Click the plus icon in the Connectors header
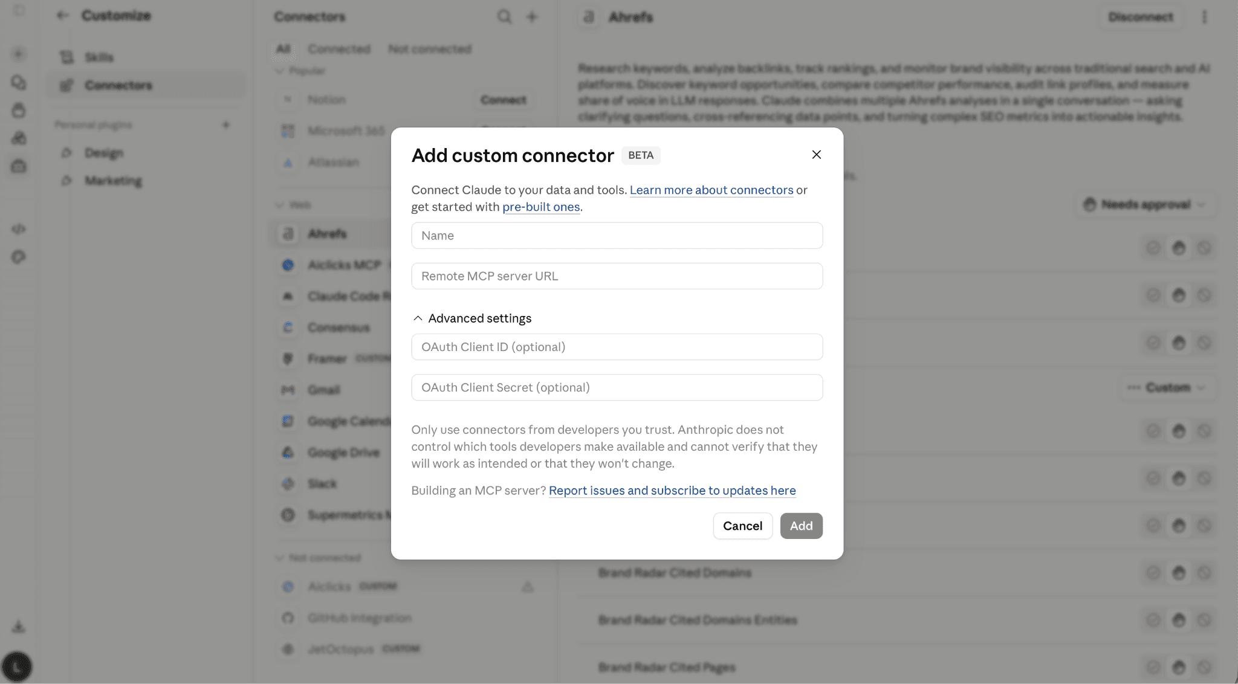1238x684 pixels. coord(532,17)
